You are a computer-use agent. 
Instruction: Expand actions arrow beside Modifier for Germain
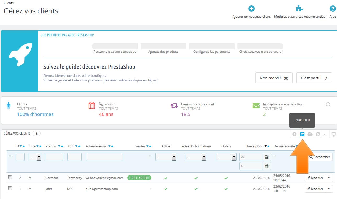tap(329, 178)
